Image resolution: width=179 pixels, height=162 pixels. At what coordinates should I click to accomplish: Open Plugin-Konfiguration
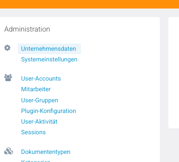[49, 111]
